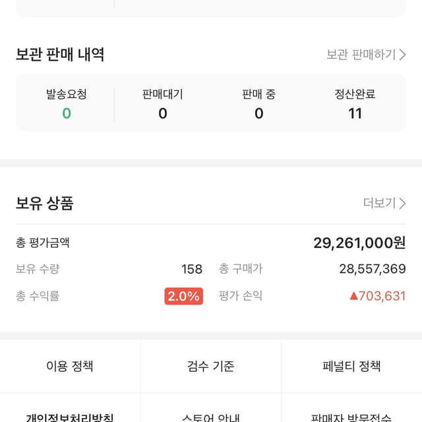Tap the total valuation 29,261,000원 amount
The image size is (422, 422).
click(x=359, y=243)
